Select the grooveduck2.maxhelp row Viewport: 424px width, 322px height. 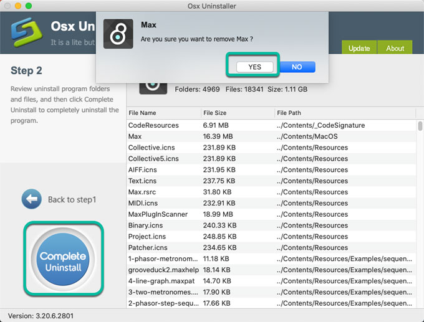(163, 270)
